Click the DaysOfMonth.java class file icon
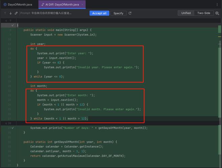 (5, 4)
